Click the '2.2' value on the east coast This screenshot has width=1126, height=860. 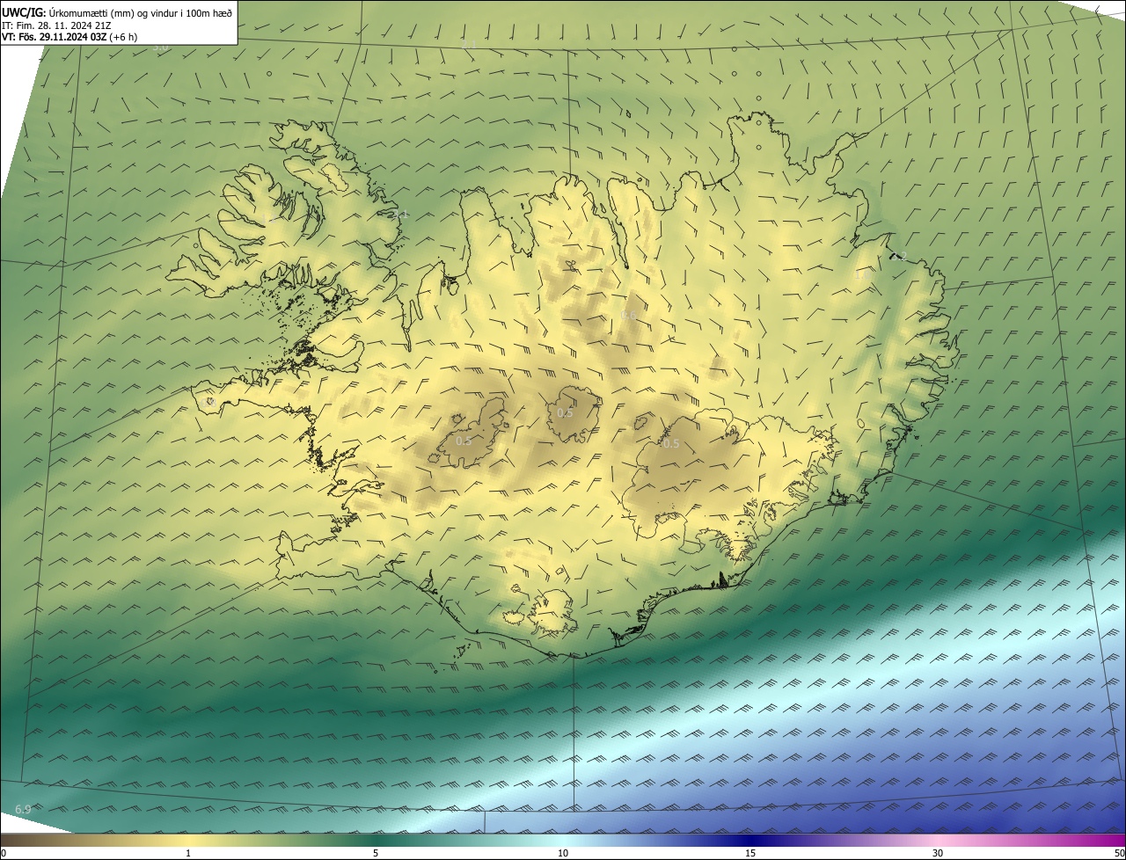pyautogui.click(x=898, y=257)
